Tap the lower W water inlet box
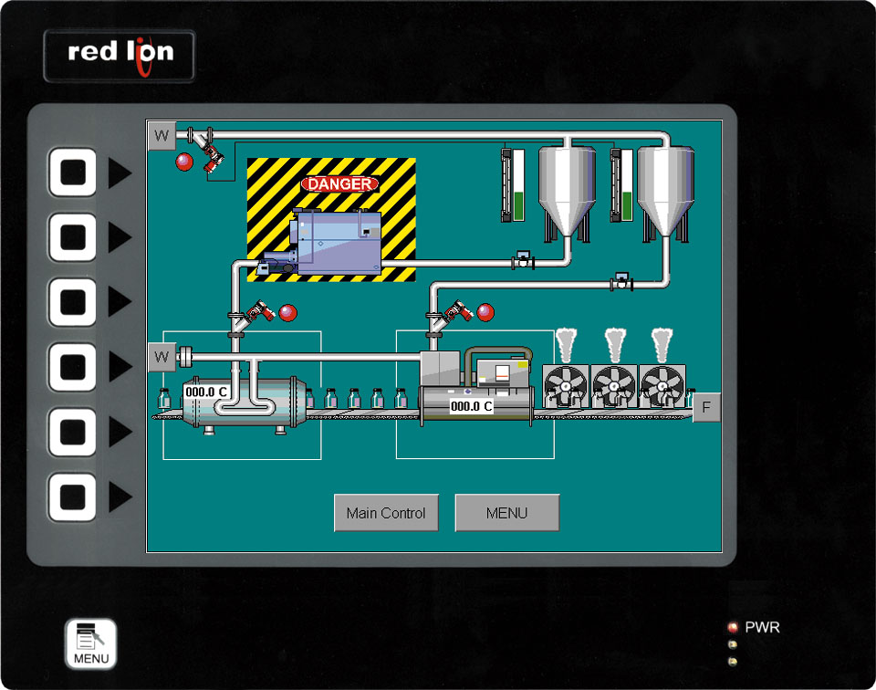This screenshot has width=876, height=690. [162, 357]
